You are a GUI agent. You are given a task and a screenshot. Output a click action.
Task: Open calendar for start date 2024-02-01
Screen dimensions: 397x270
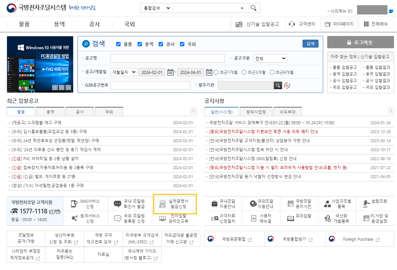[x=170, y=73]
